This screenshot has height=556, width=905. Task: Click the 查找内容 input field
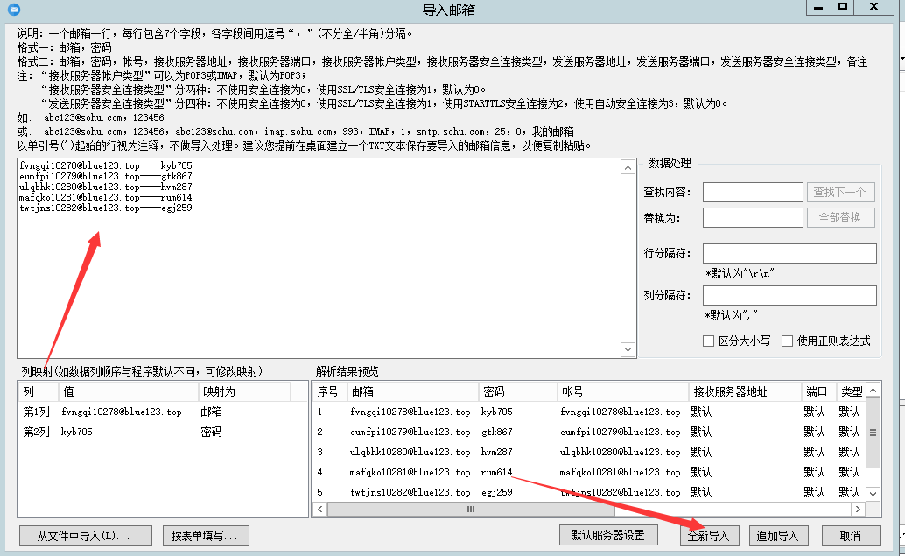pyautogui.click(x=753, y=193)
